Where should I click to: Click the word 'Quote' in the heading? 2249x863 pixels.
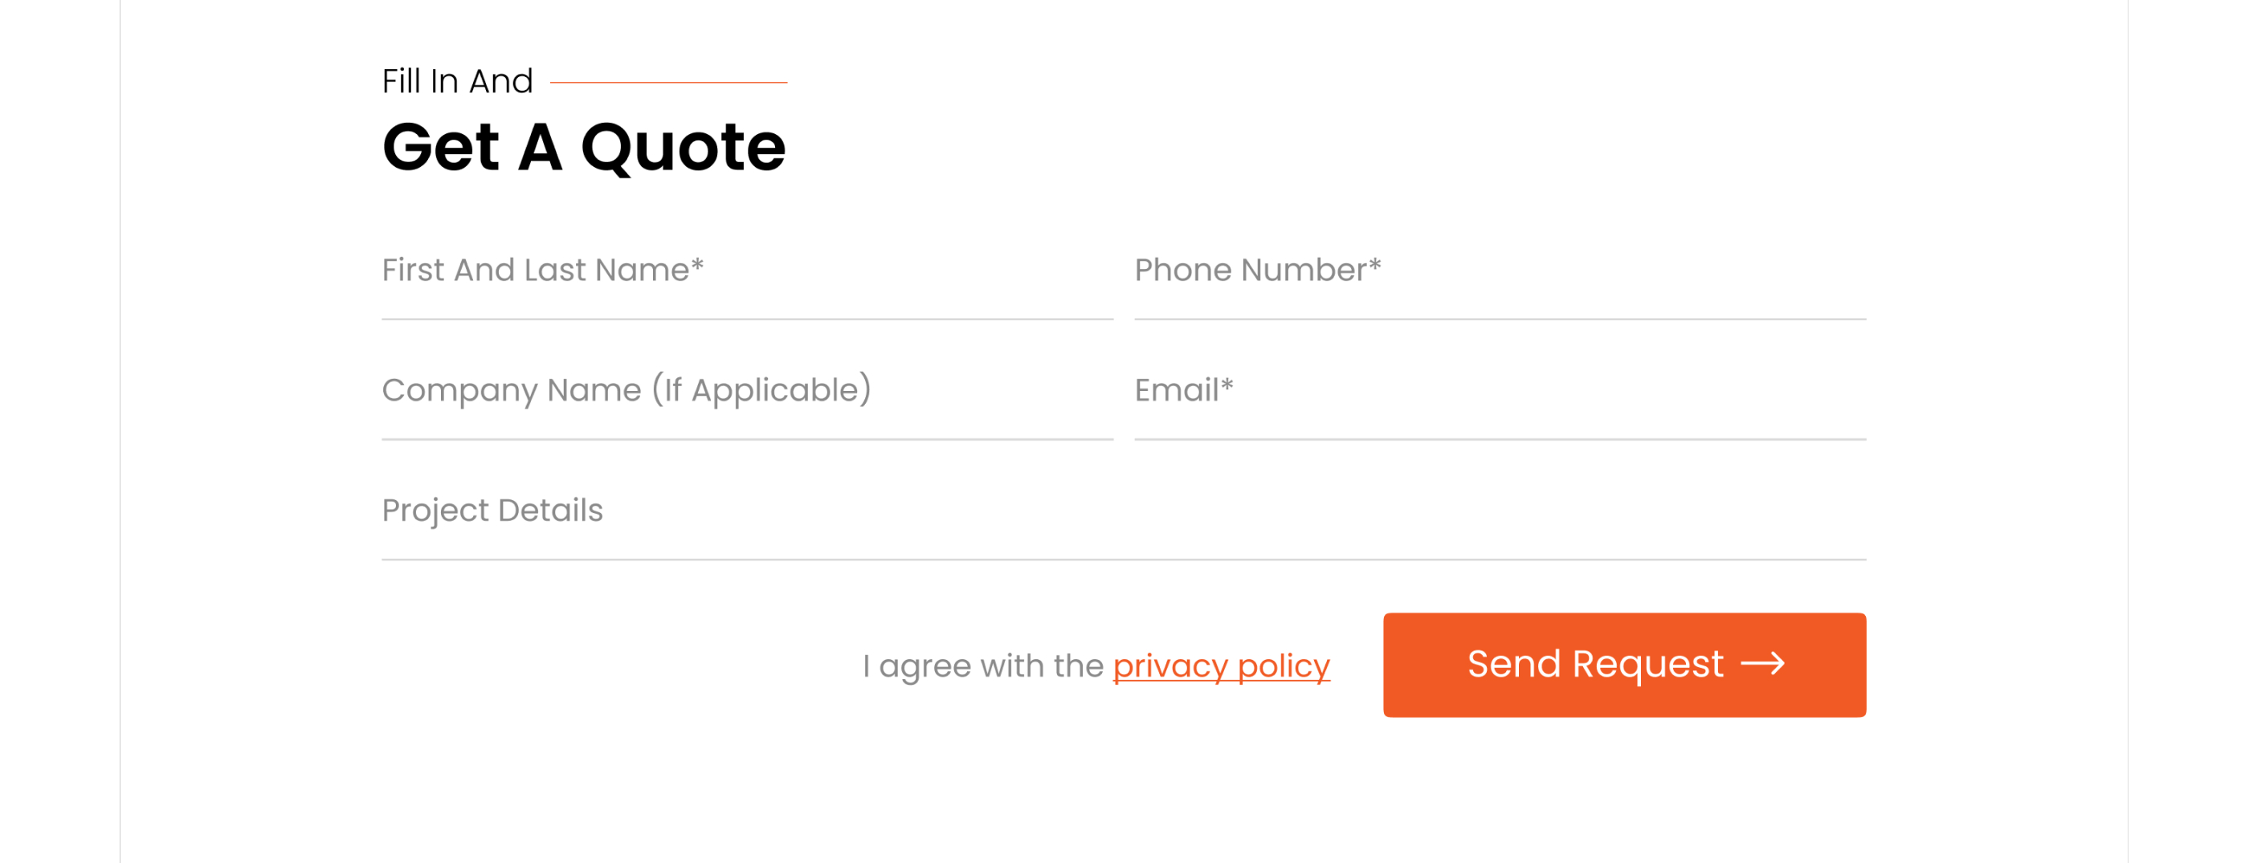point(683,147)
